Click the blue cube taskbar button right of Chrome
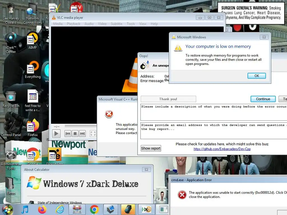This screenshot has width=287, height=215. pos(110,209)
